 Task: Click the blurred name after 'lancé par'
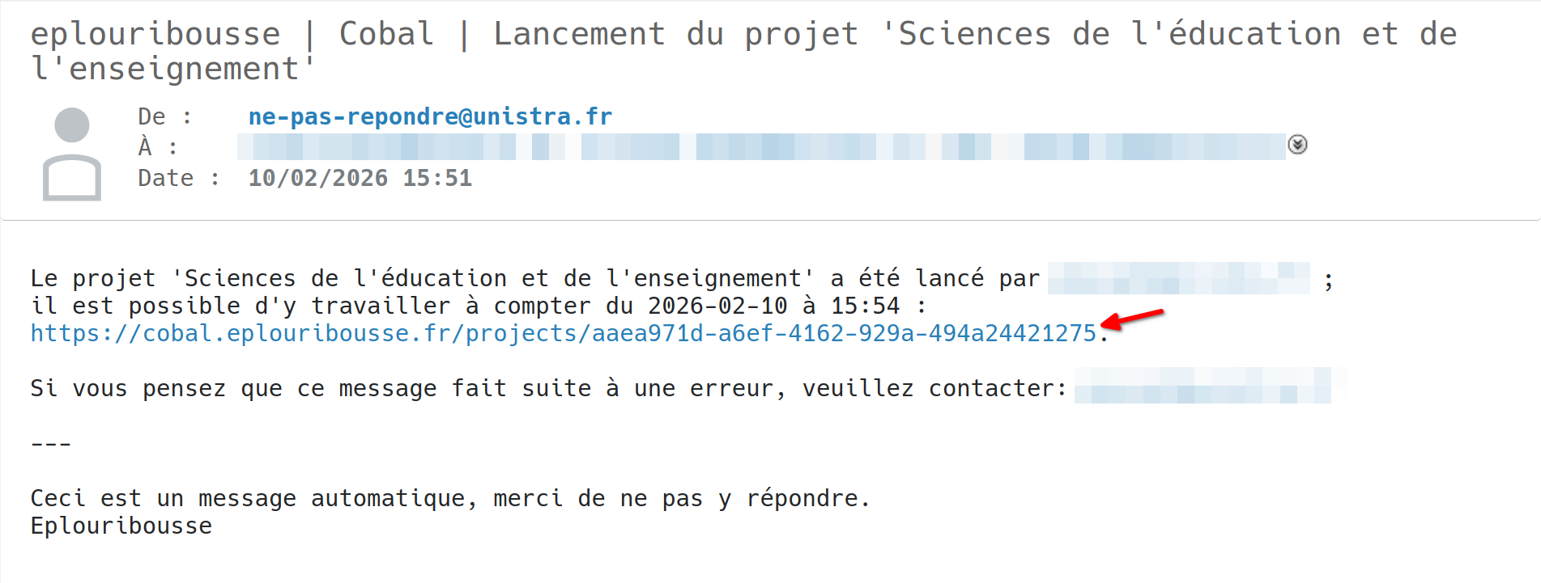point(1178,278)
